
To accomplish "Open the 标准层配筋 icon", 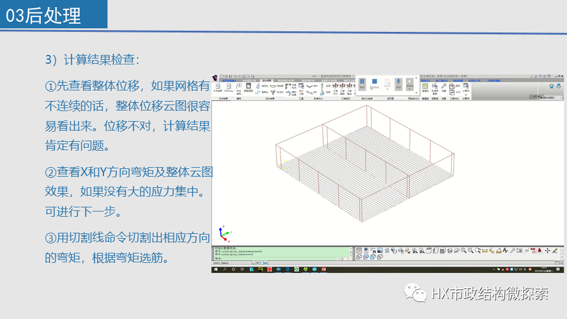I will pyautogui.click(x=435, y=89).
